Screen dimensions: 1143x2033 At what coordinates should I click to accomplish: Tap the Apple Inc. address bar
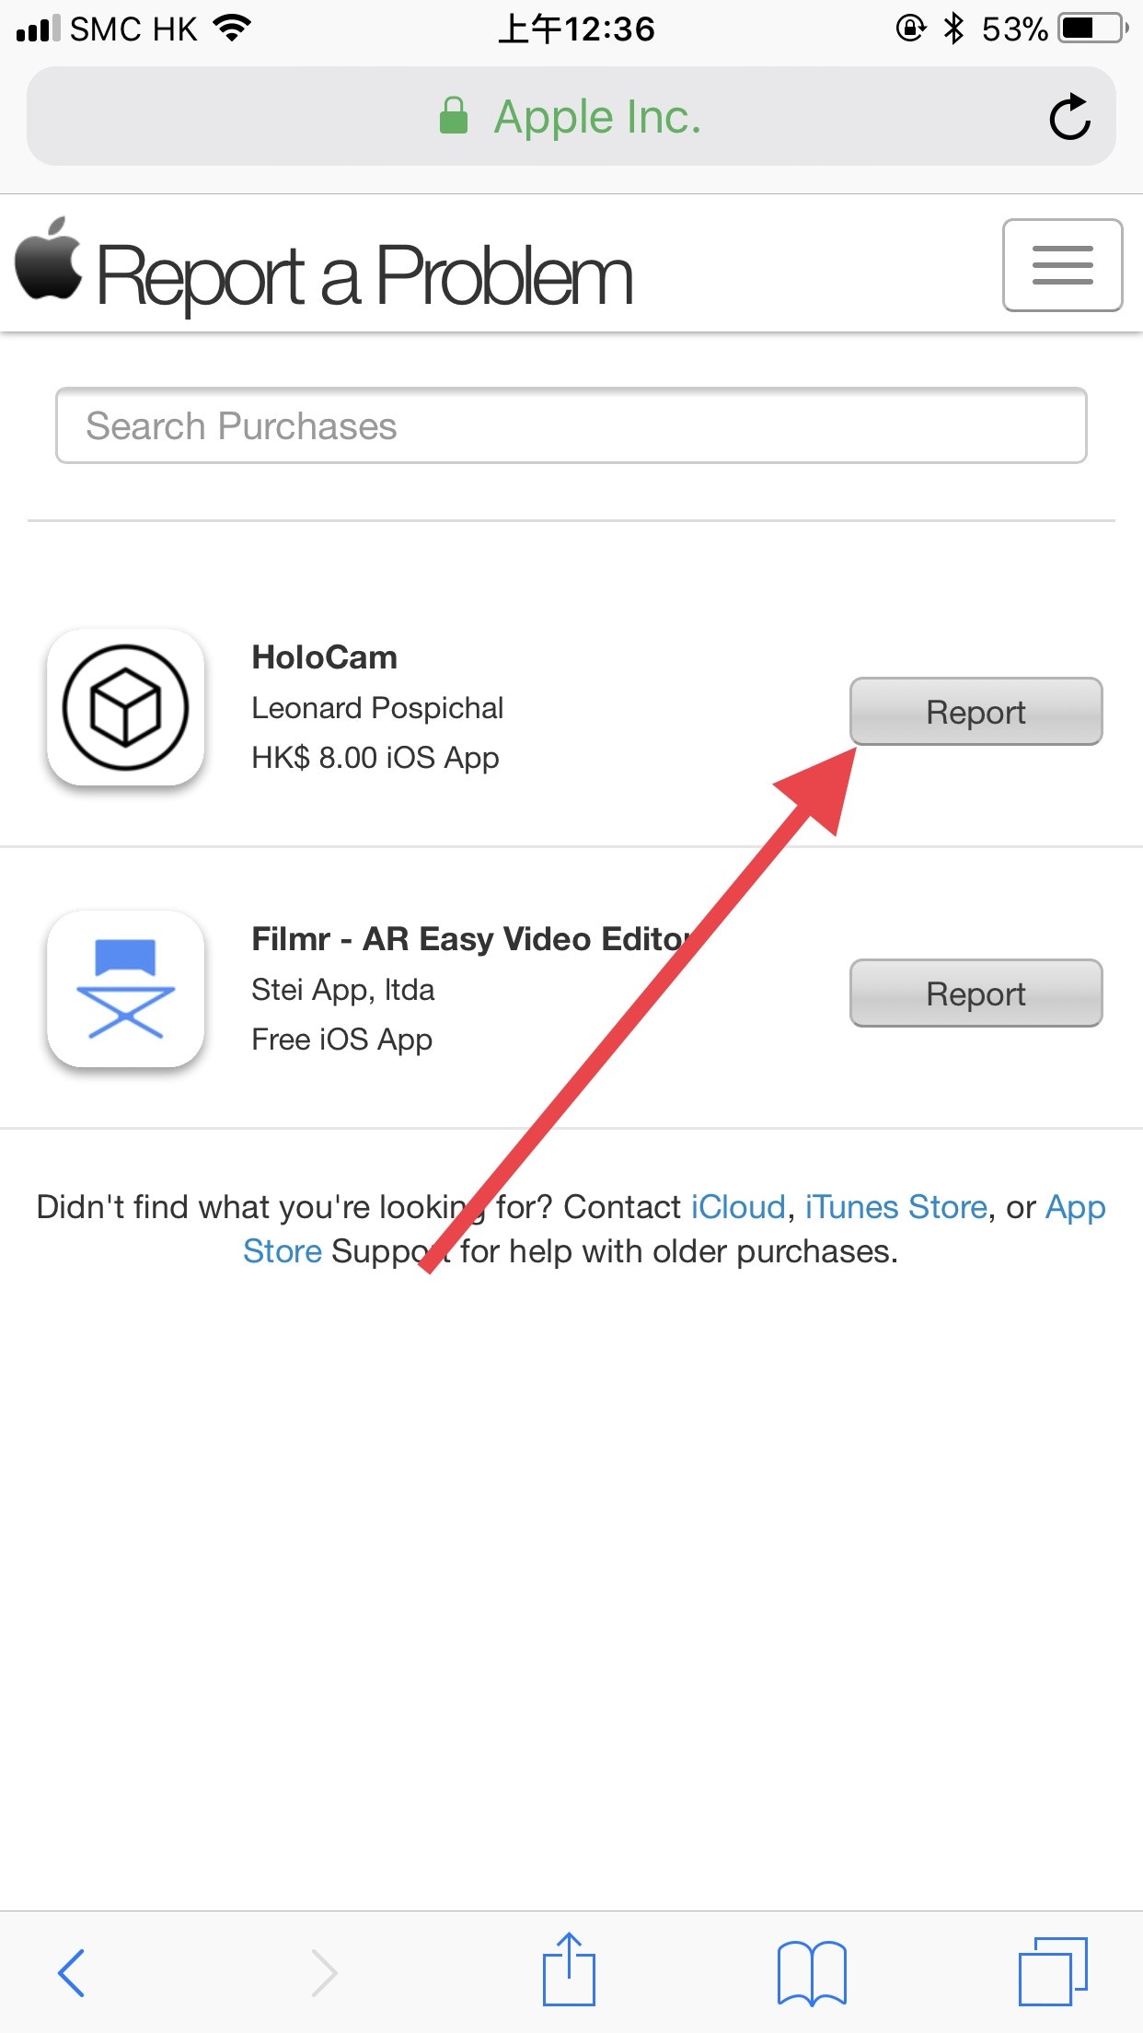(571, 117)
